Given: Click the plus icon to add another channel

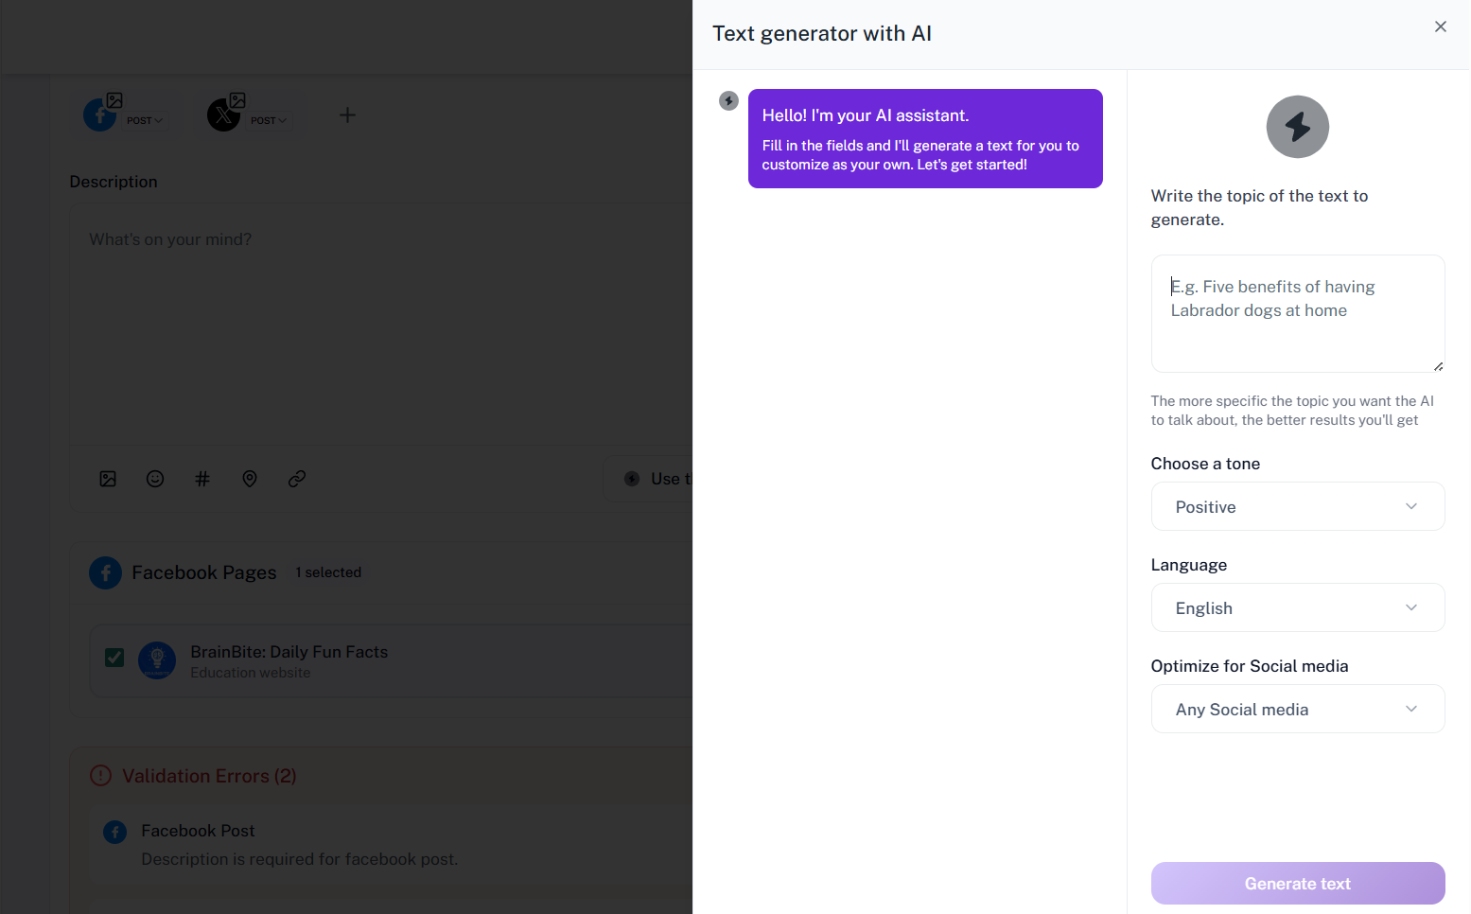Looking at the screenshot, I should pos(347,114).
